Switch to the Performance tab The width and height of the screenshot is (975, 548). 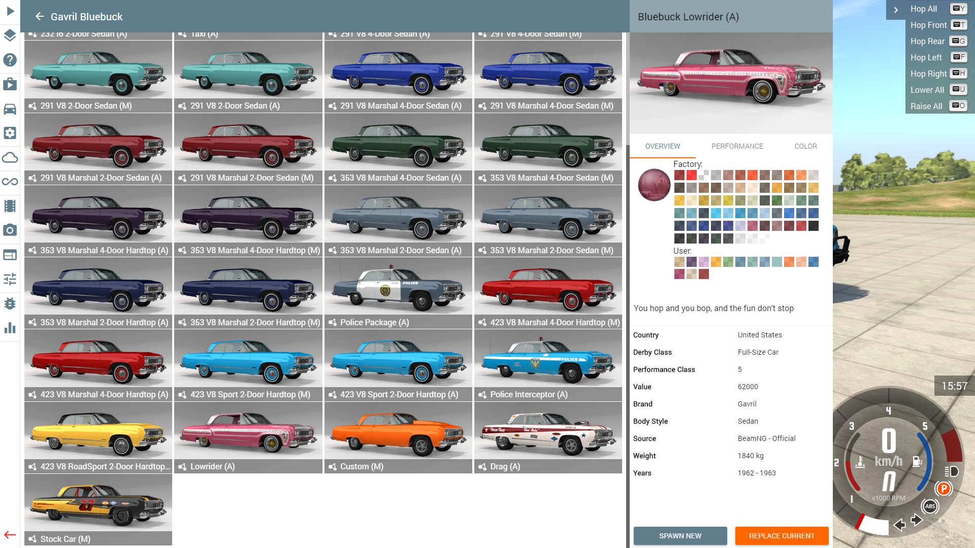[x=737, y=146]
